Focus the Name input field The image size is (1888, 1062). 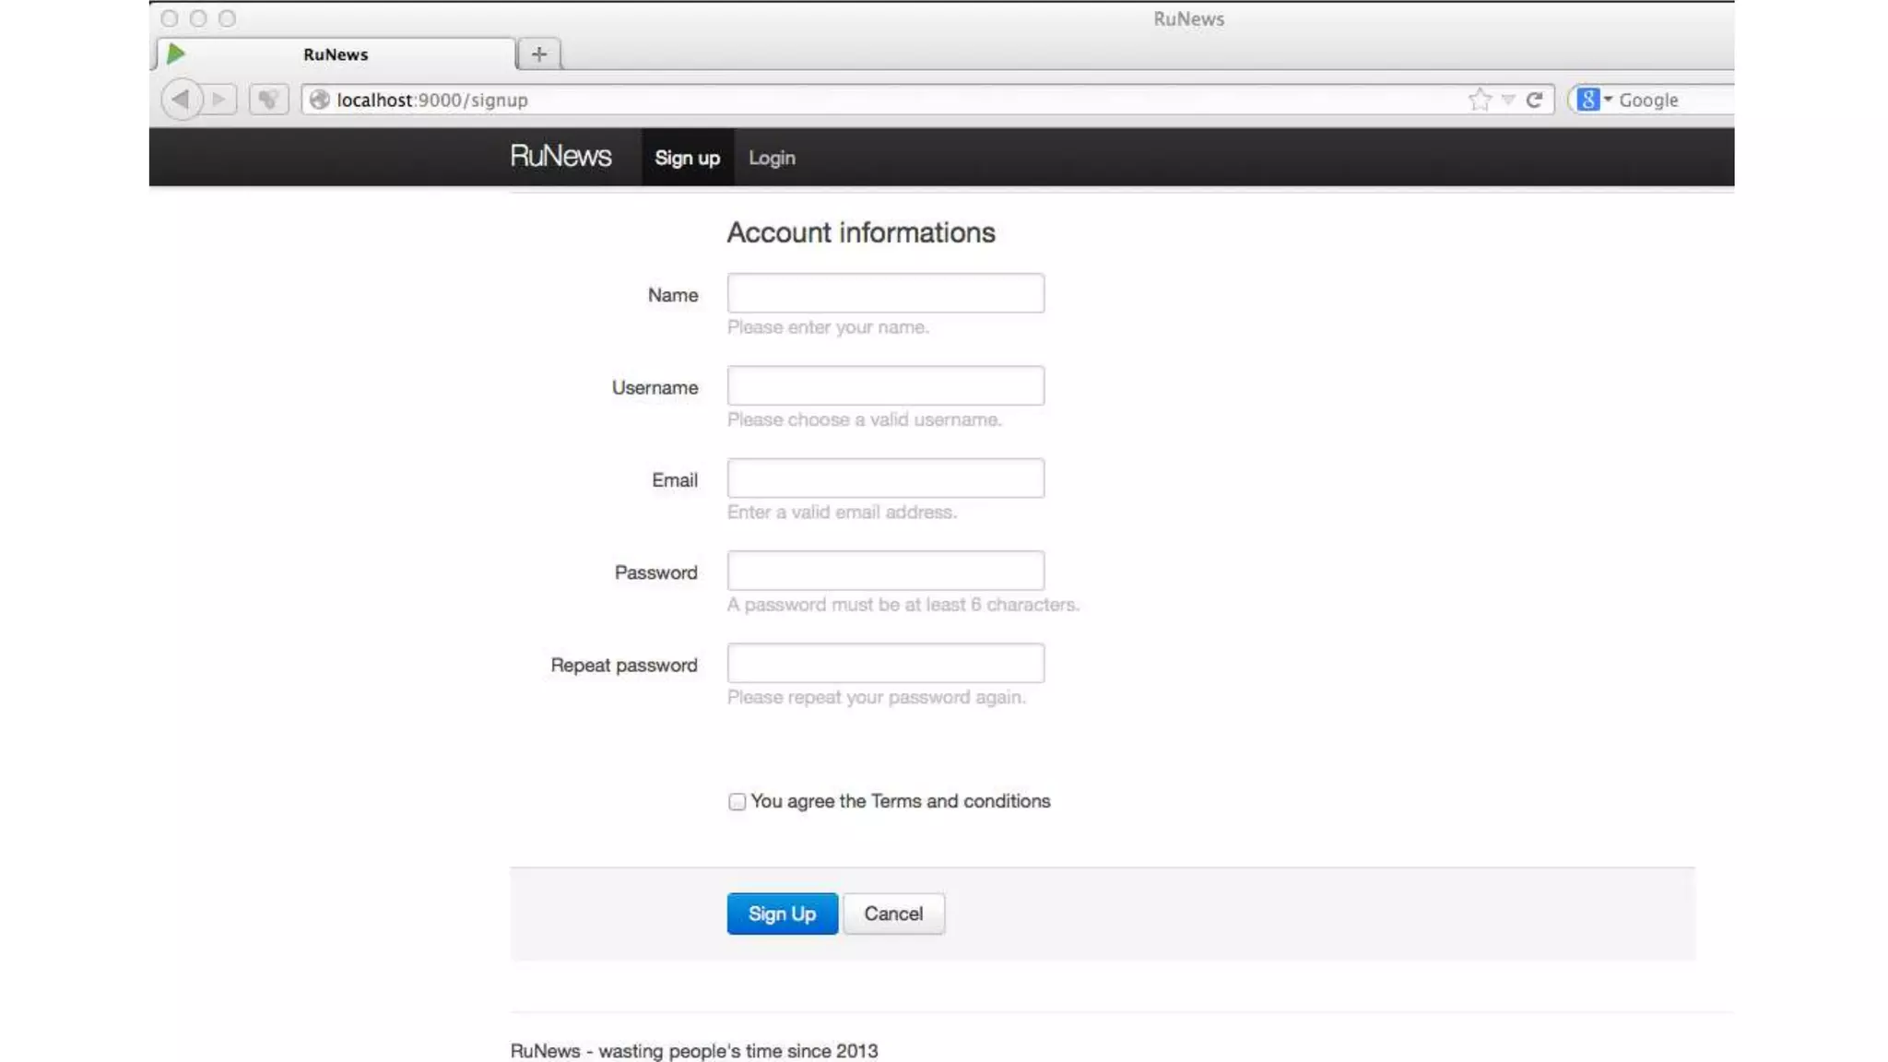click(x=885, y=293)
